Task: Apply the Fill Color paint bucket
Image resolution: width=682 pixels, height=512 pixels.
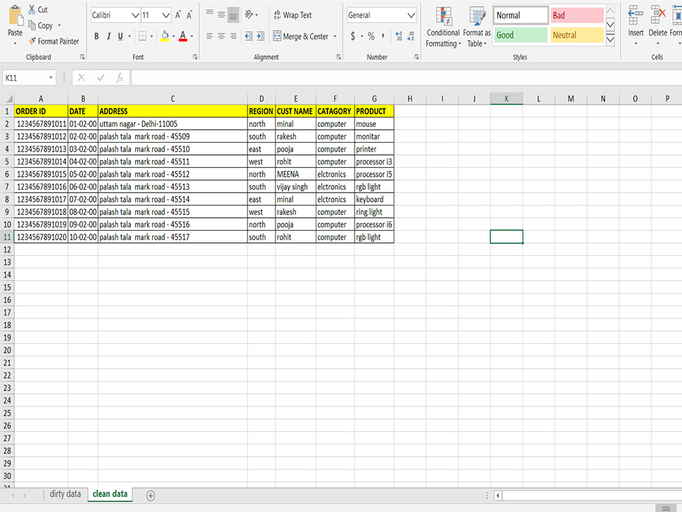Action: point(165,35)
